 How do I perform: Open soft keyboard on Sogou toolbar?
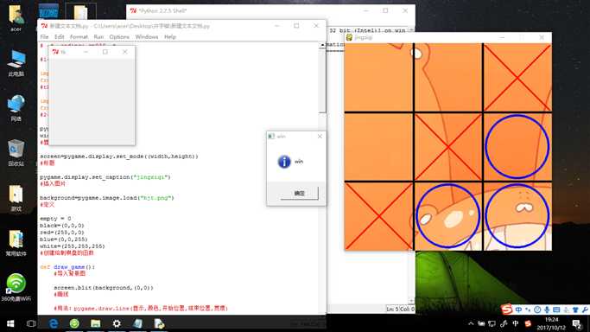556,310
